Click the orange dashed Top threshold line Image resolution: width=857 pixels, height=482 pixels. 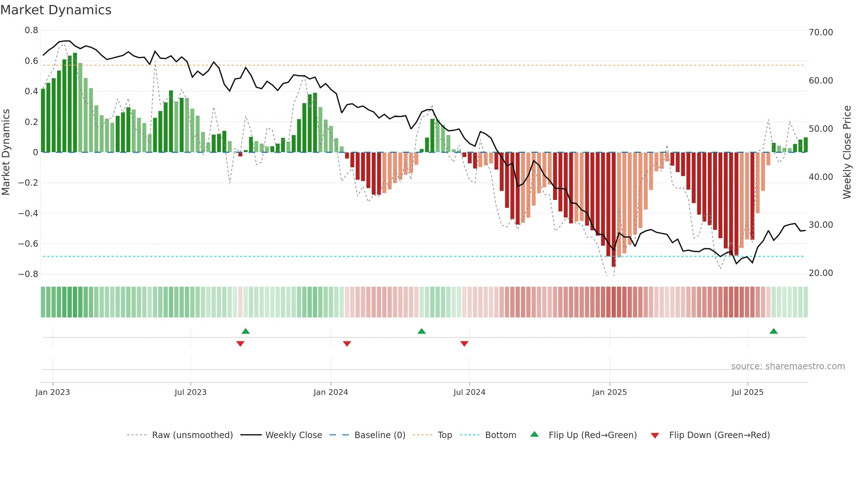tap(423, 65)
